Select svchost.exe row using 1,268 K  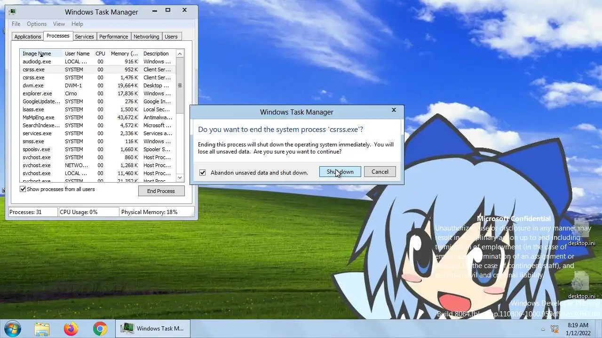pos(97,165)
